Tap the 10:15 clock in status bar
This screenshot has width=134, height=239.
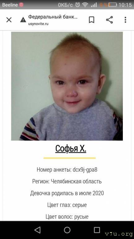coord(125,5)
